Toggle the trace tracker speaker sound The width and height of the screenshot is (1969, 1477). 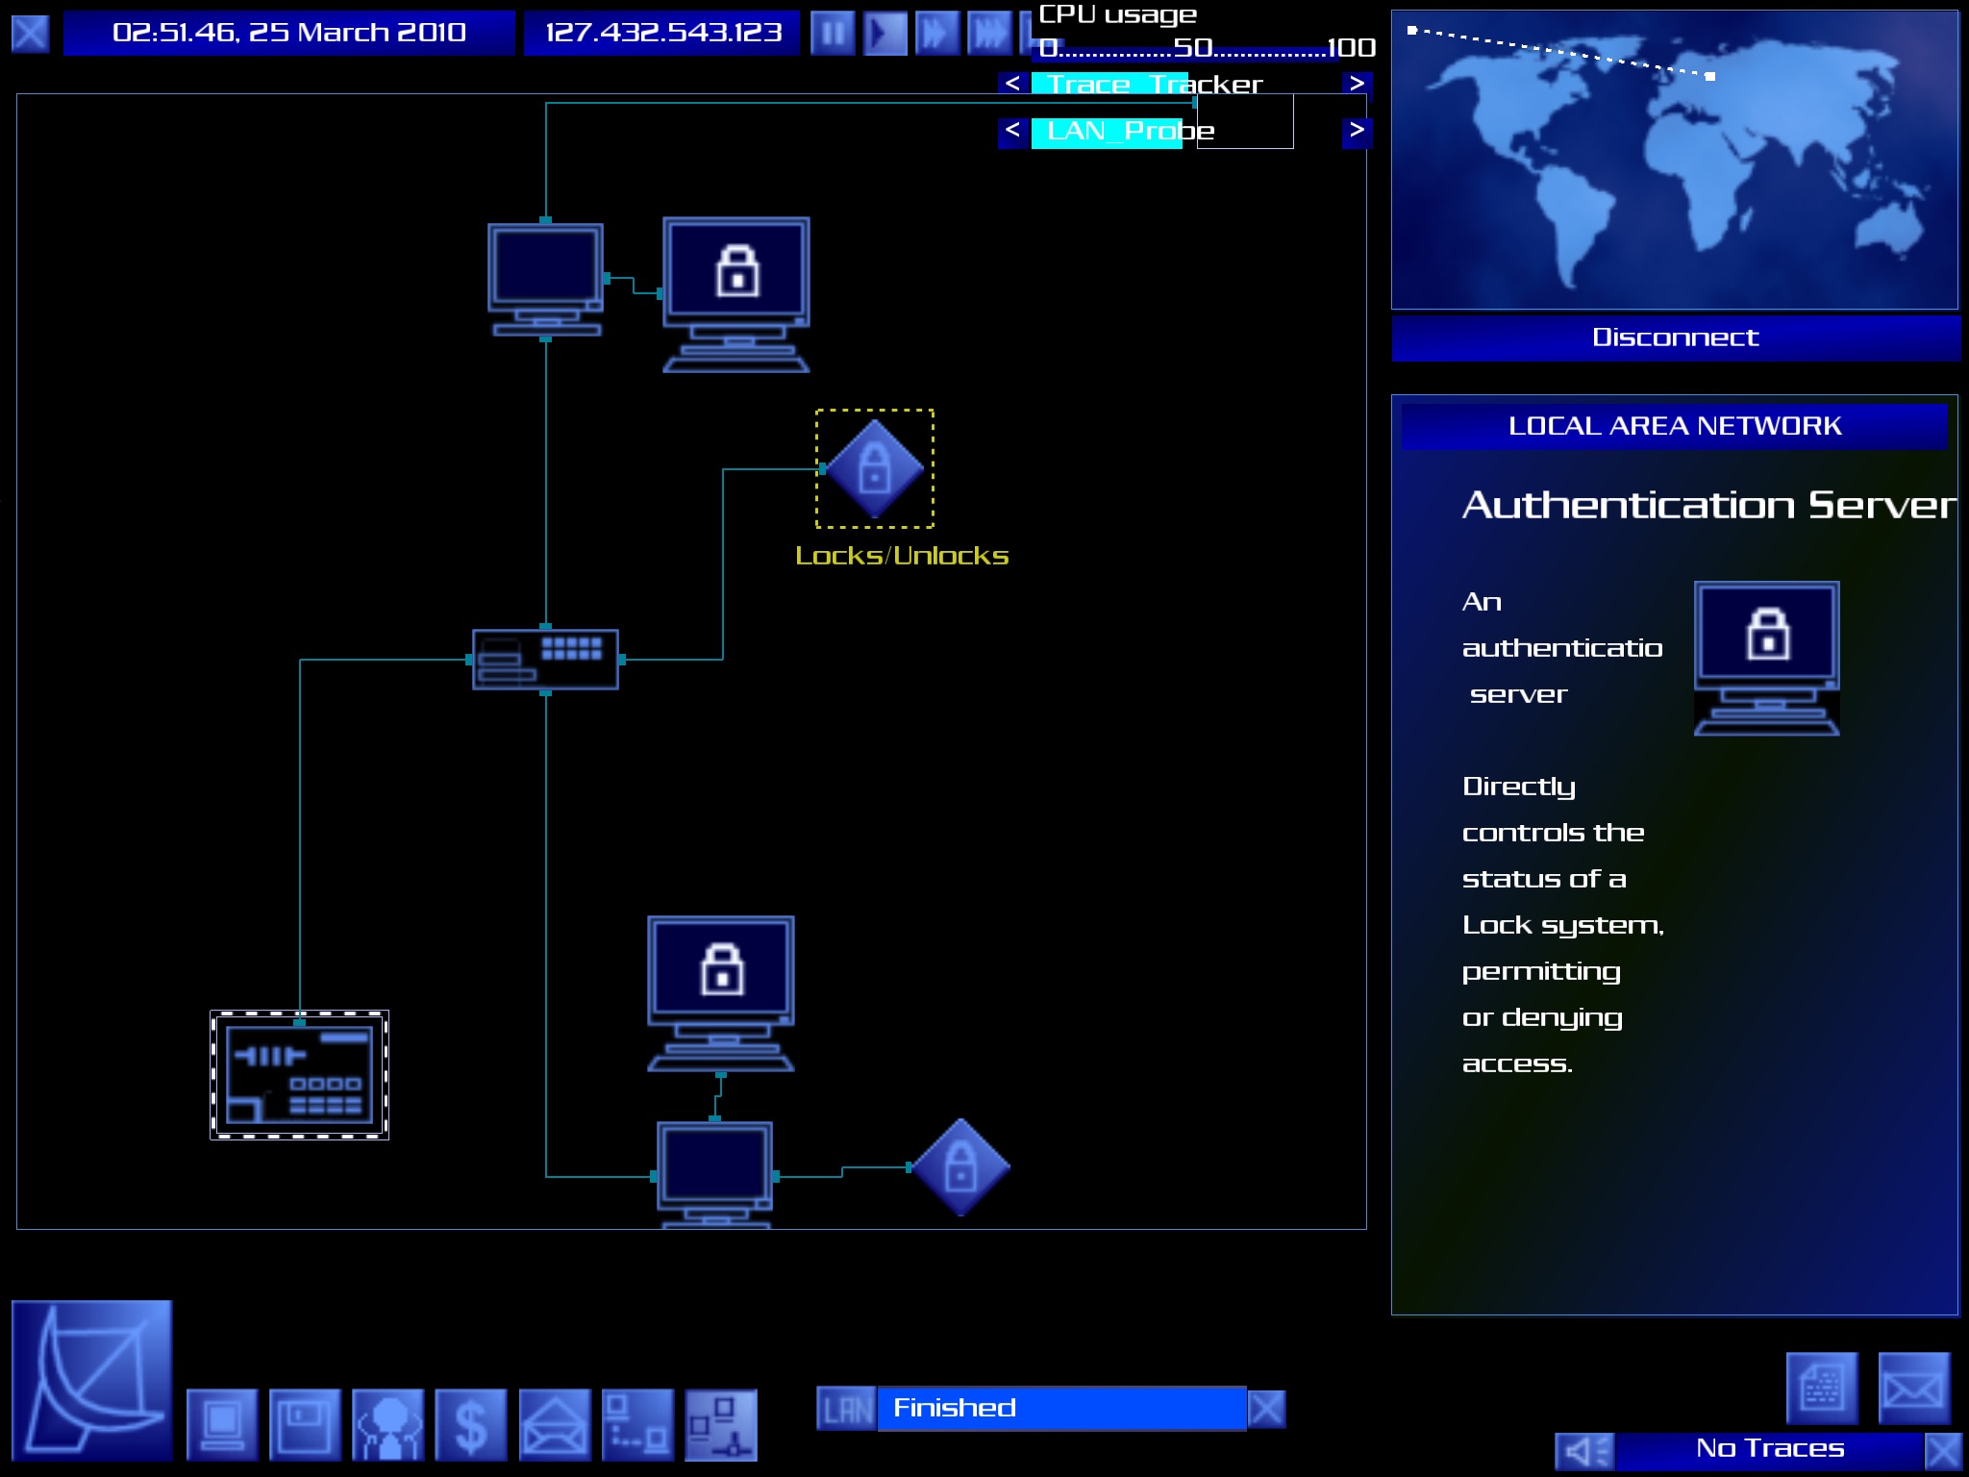click(x=1584, y=1451)
